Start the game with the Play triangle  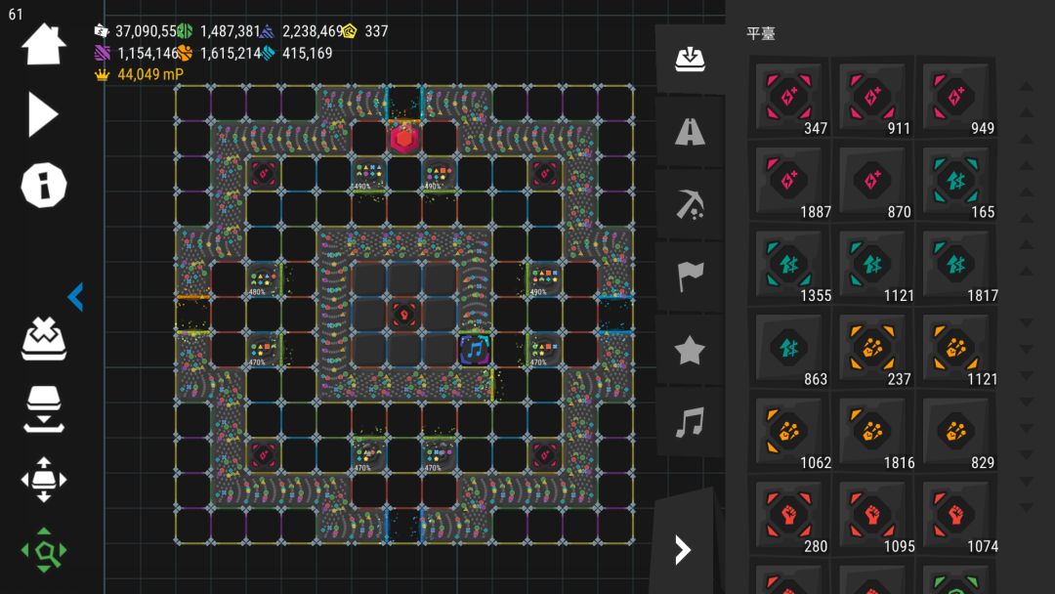click(42, 115)
